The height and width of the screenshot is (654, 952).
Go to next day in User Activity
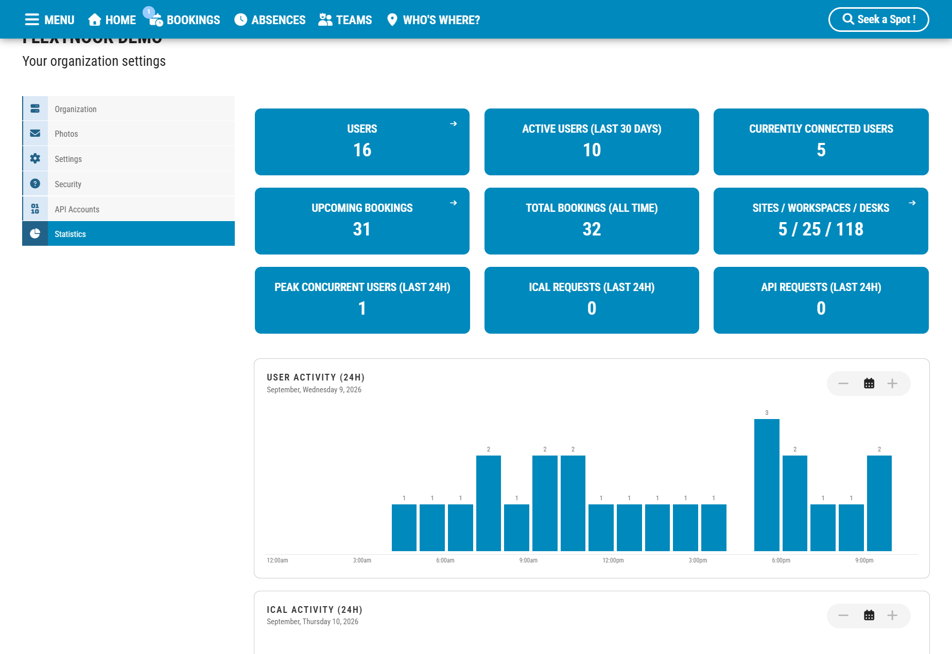point(892,384)
